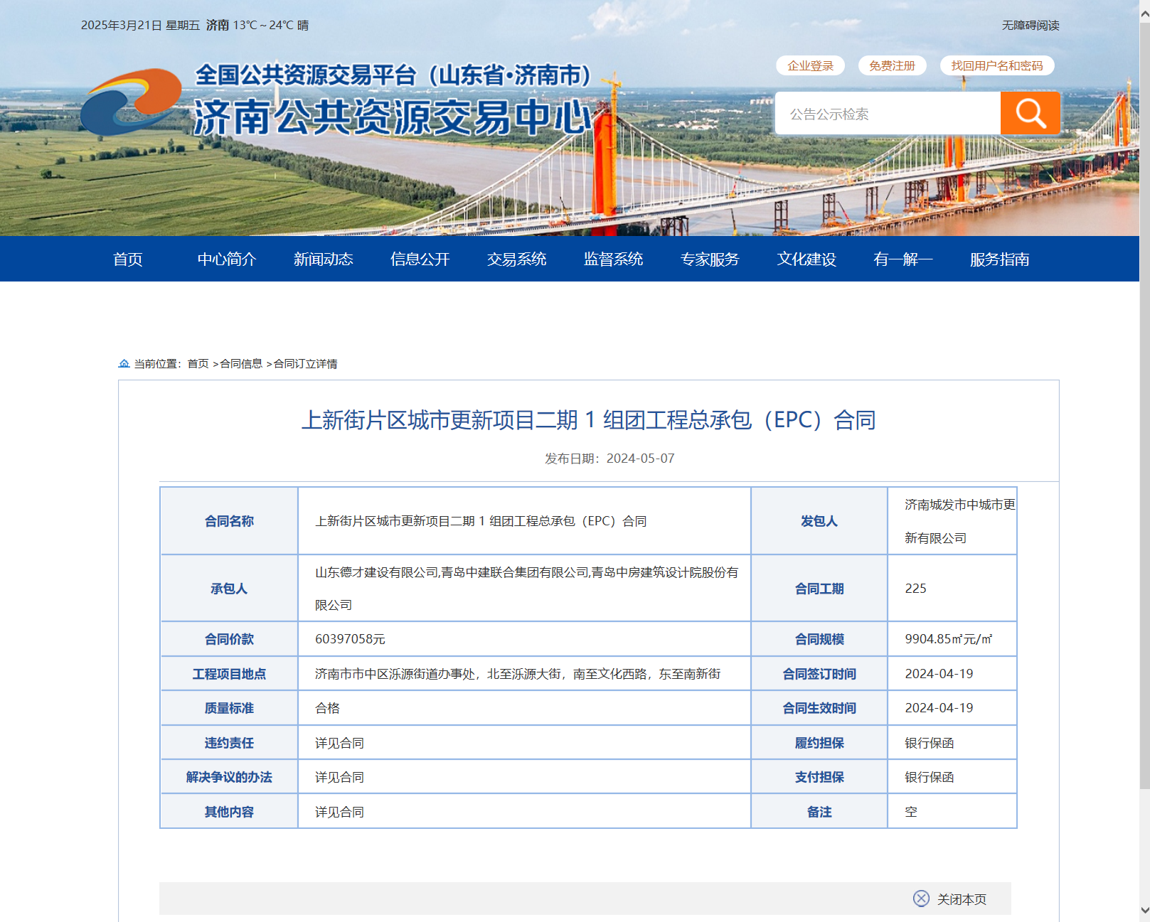Click the 首页 breadcrumb link
The height and width of the screenshot is (922, 1150).
tap(198, 364)
